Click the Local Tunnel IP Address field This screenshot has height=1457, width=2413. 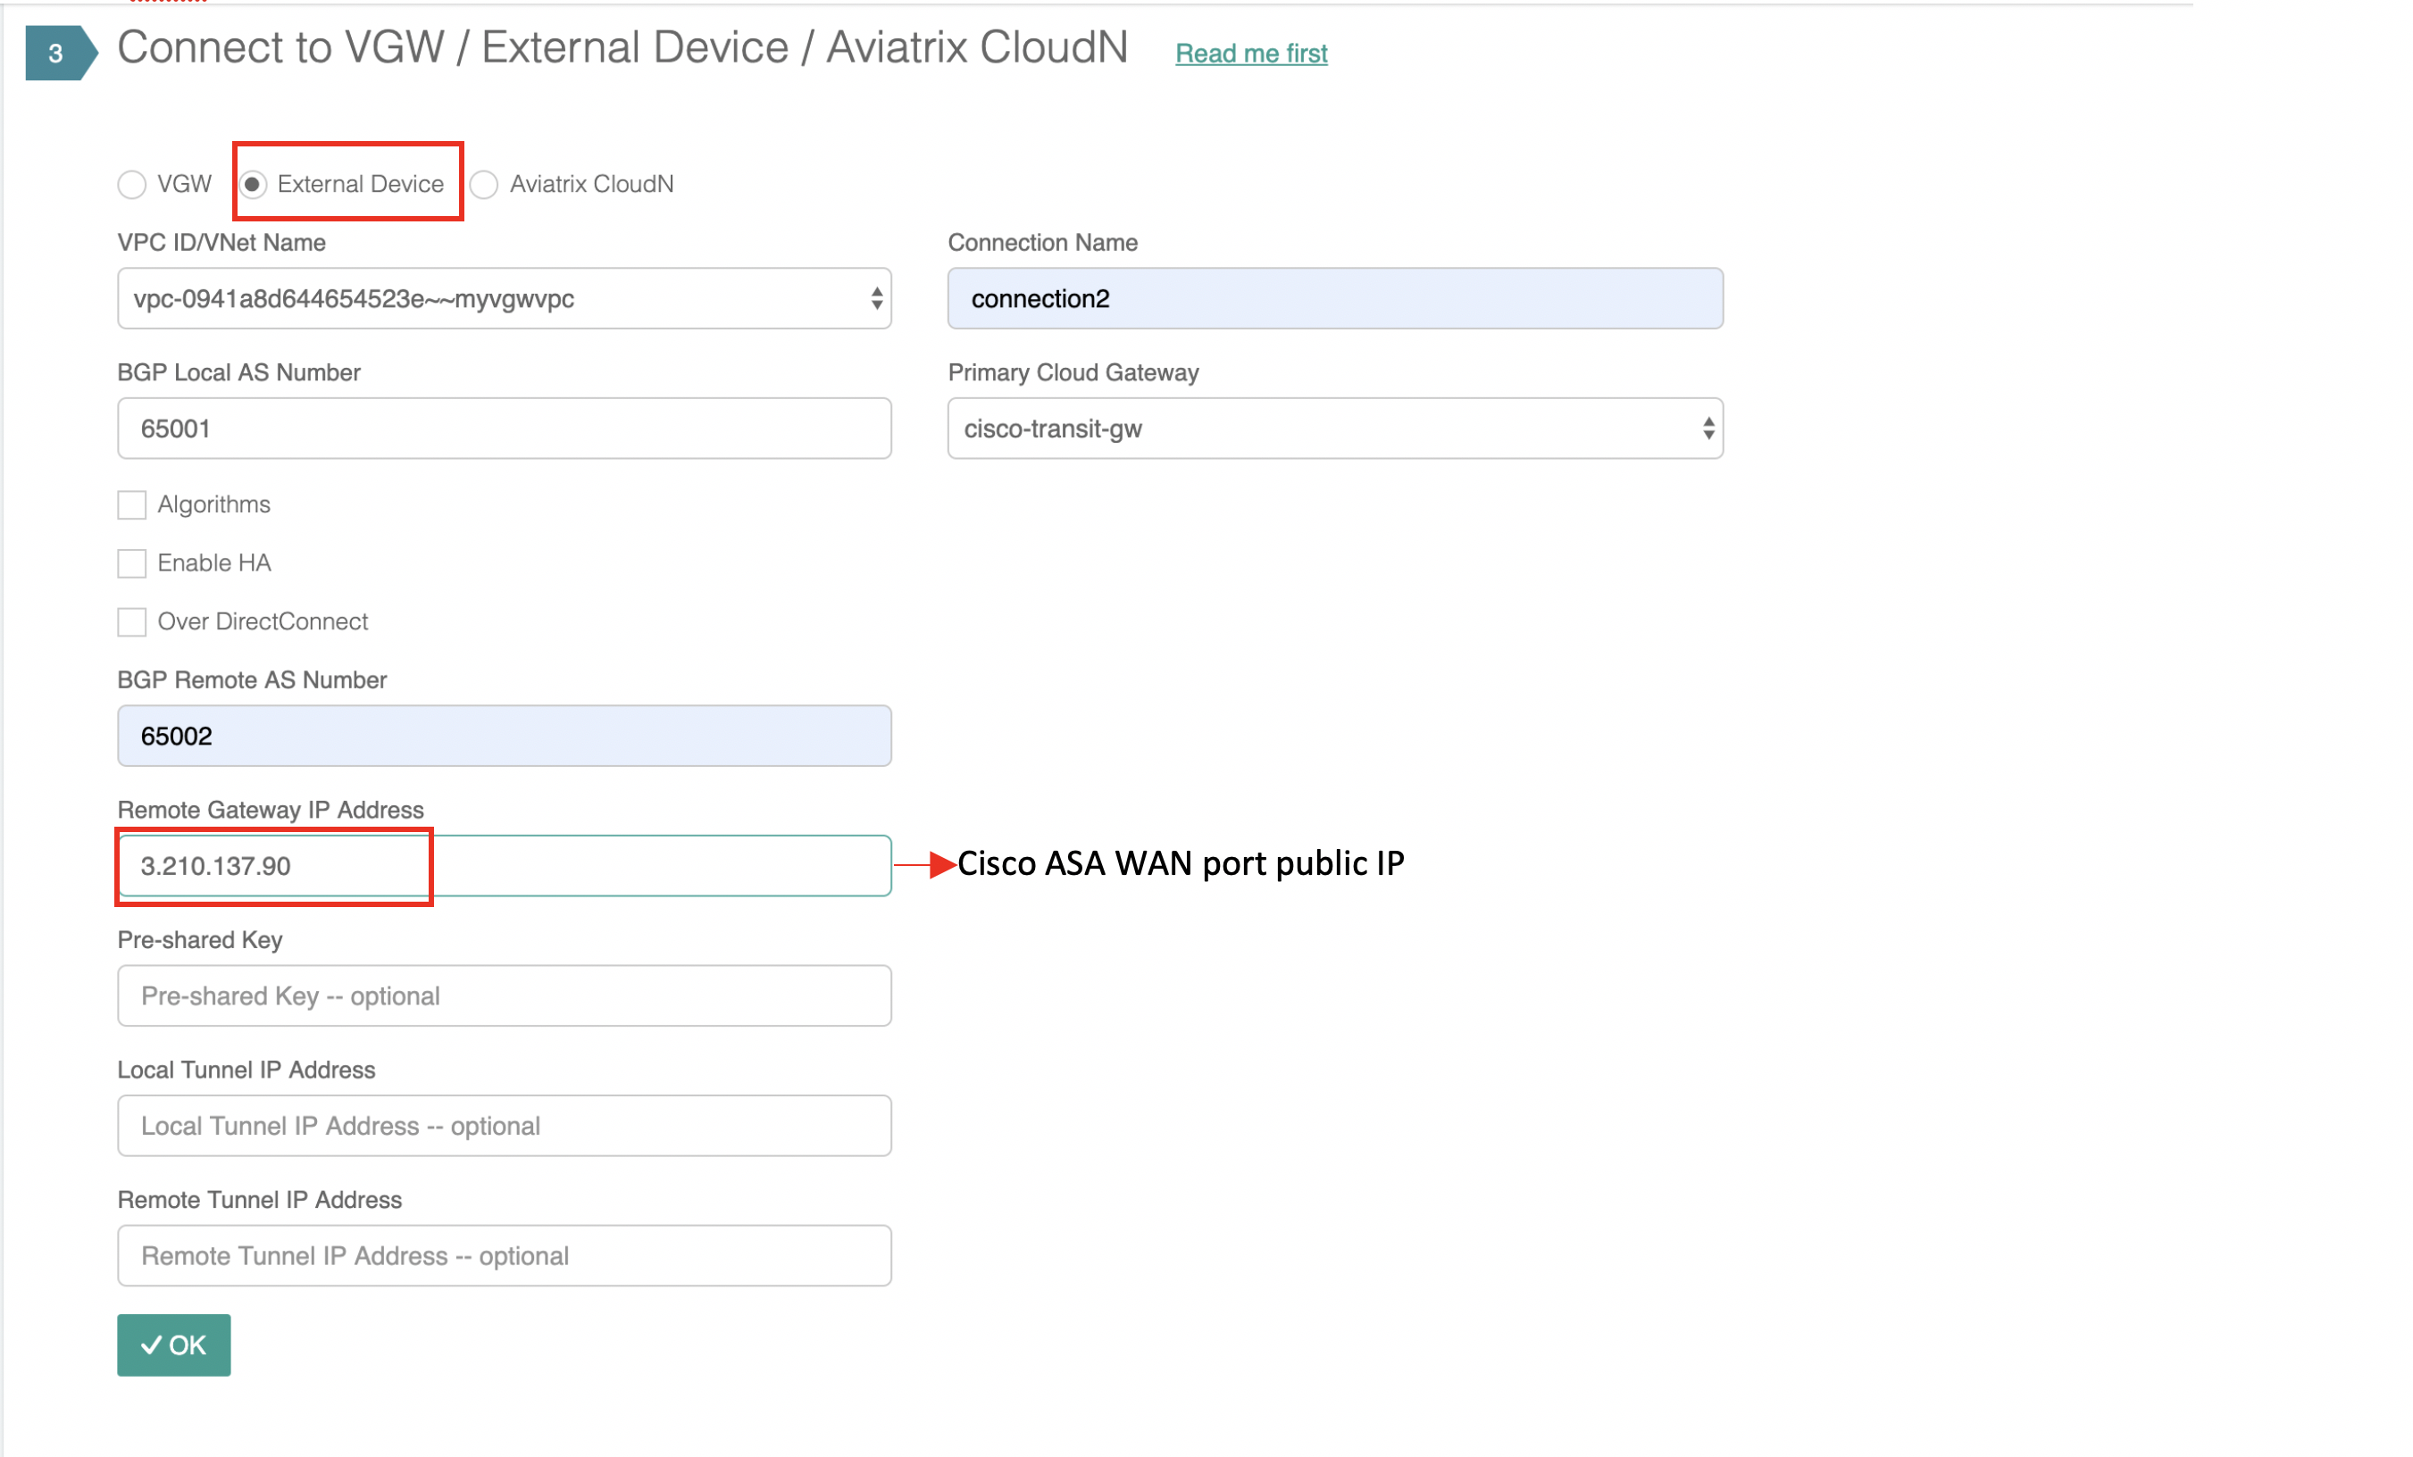(x=505, y=1126)
